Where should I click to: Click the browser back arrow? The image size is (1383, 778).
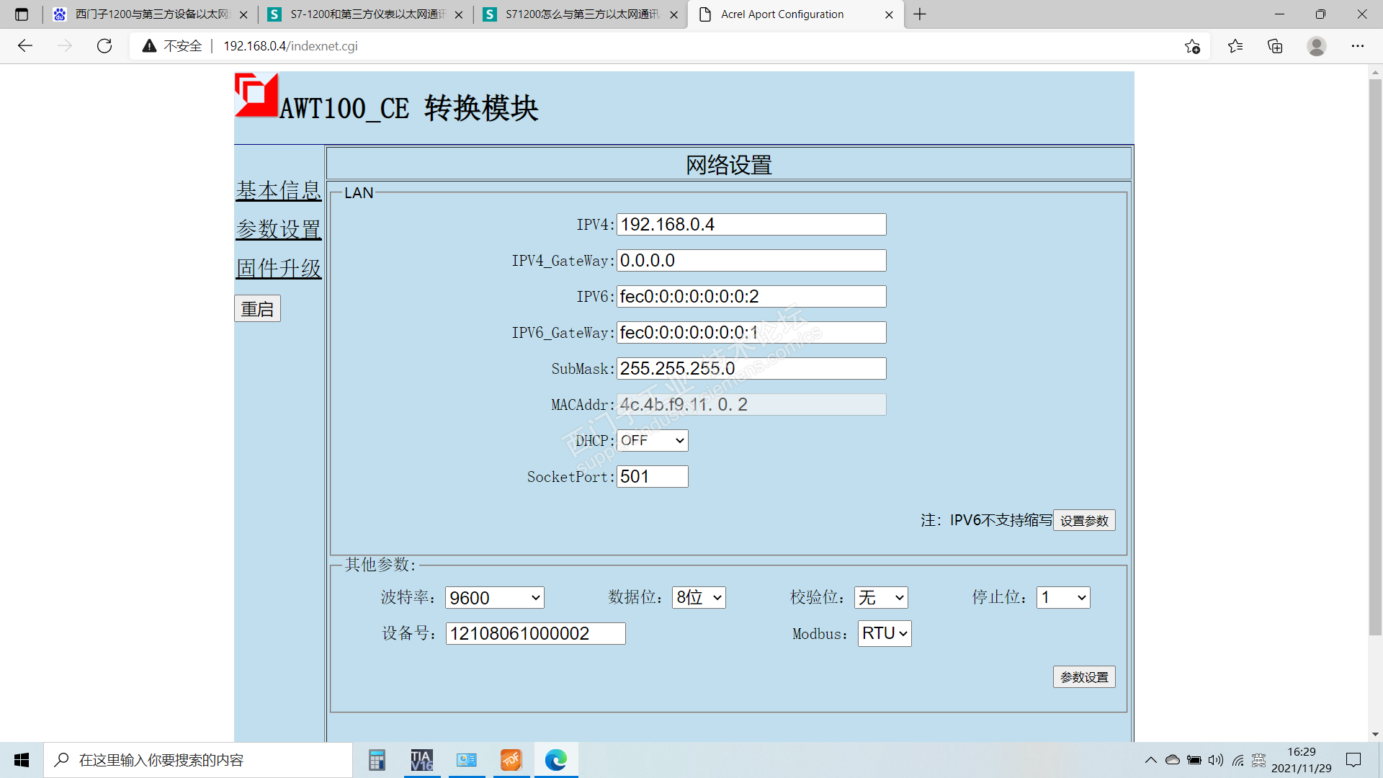tap(25, 46)
